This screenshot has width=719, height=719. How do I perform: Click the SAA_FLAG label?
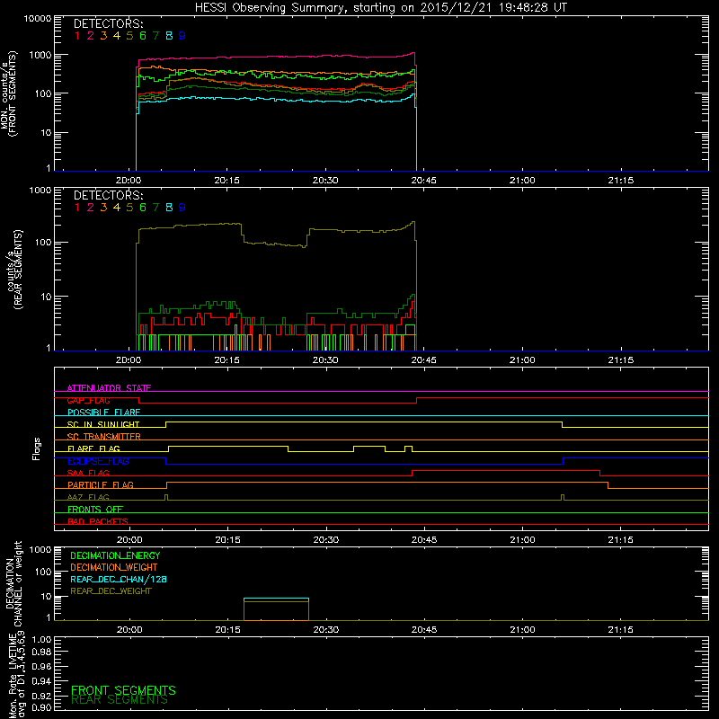[88, 473]
